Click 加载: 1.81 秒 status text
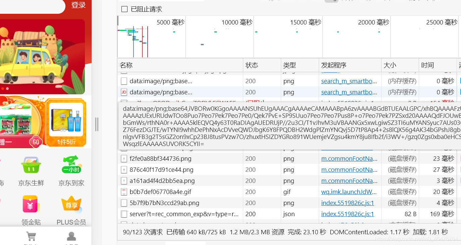The image size is (461, 245). [430, 232]
